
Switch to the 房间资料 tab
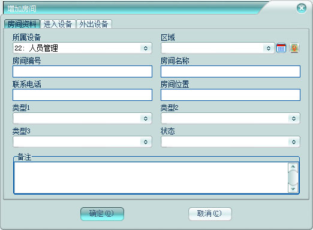(x=22, y=24)
